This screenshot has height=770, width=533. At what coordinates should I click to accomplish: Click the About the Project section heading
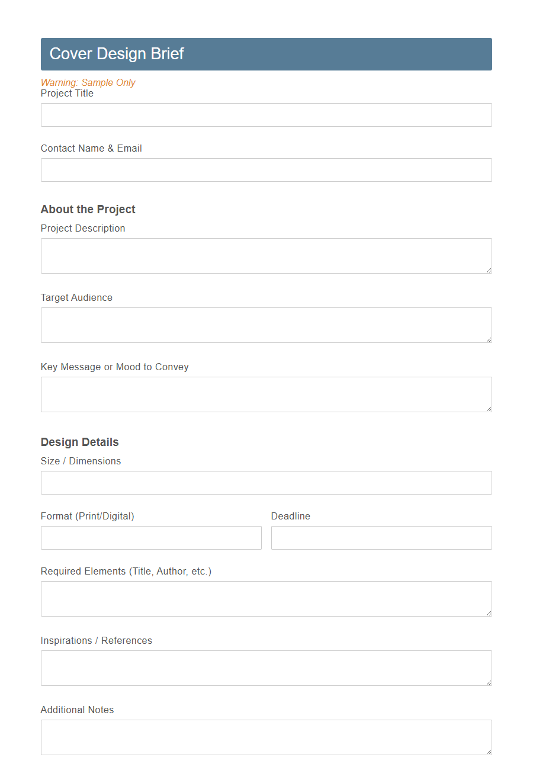point(88,209)
